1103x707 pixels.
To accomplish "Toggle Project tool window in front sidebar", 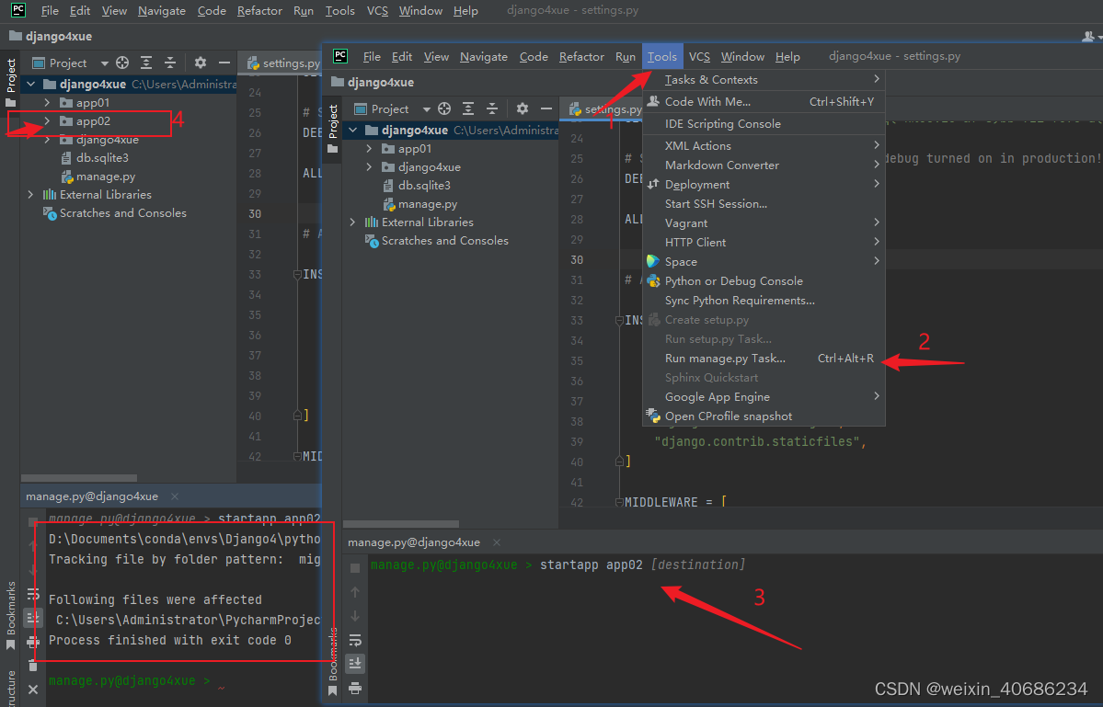I will point(333,129).
